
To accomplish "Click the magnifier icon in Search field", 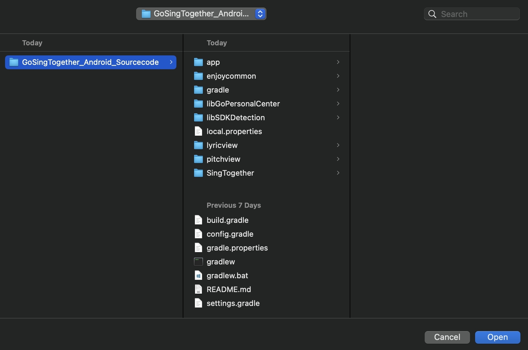I will click(432, 14).
